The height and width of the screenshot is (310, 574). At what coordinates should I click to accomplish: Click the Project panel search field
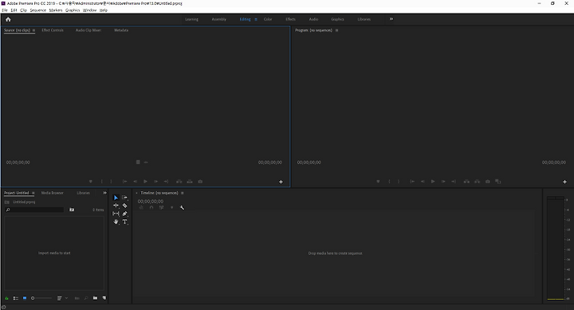pyautogui.click(x=34, y=210)
